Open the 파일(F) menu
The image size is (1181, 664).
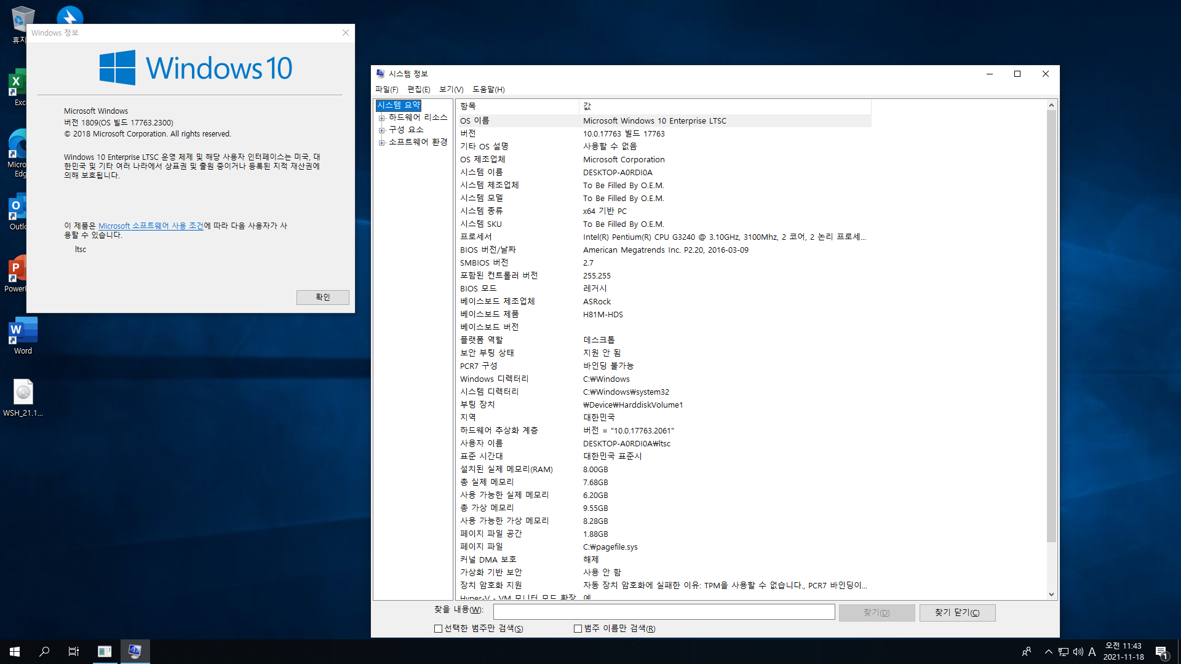click(387, 90)
